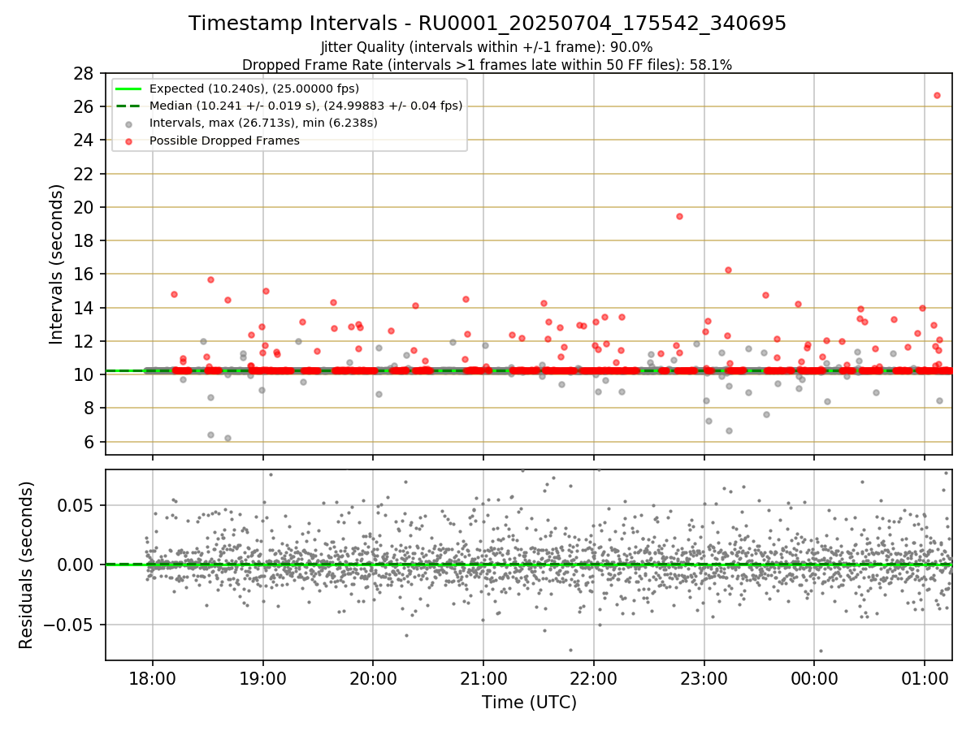
Task: Click the 22 tick on intervals axis
Action: pos(85,174)
